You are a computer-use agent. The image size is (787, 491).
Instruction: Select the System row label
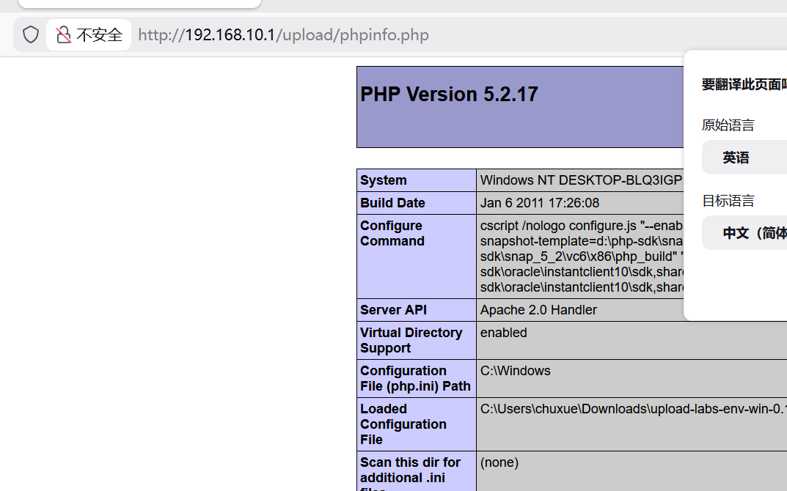pyautogui.click(x=384, y=180)
